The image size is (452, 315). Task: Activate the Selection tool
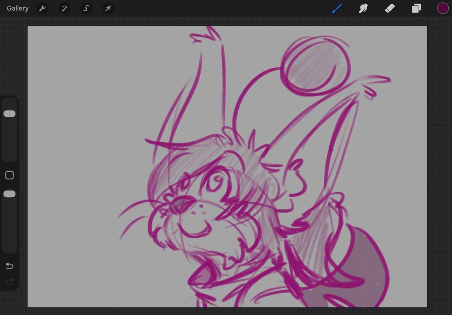coord(86,8)
